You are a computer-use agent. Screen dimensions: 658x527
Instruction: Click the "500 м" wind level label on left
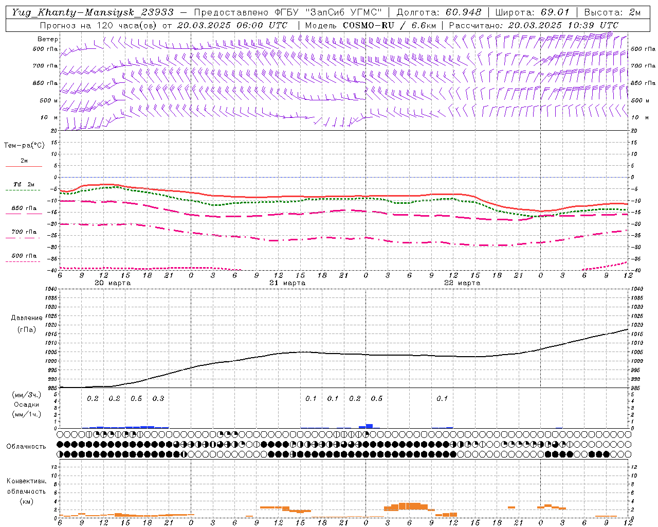[x=49, y=100]
